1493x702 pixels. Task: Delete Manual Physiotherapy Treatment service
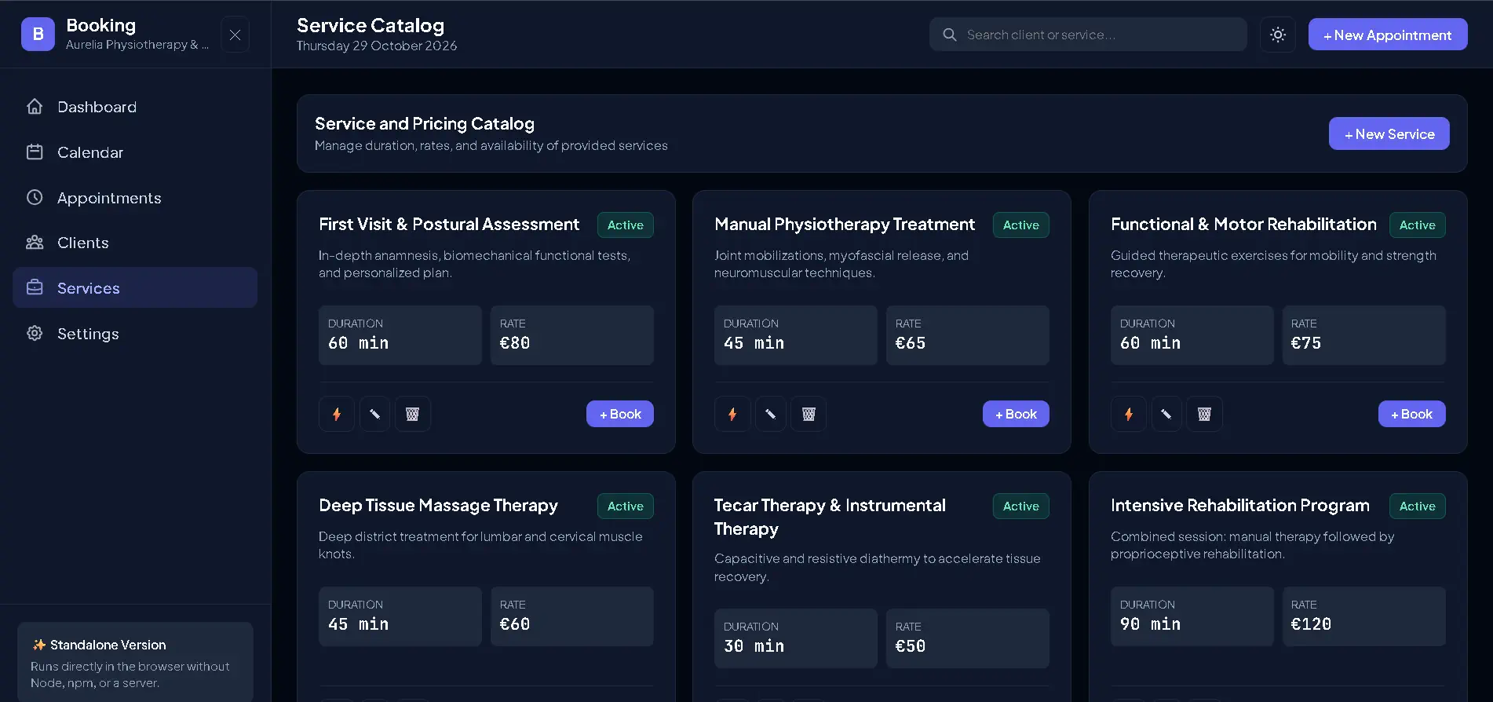pos(809,414)
